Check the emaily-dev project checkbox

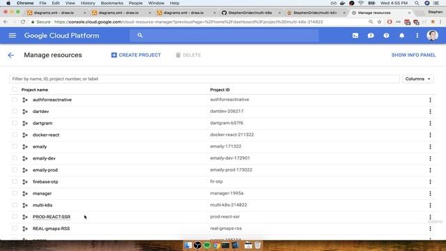tap(15, 158)
